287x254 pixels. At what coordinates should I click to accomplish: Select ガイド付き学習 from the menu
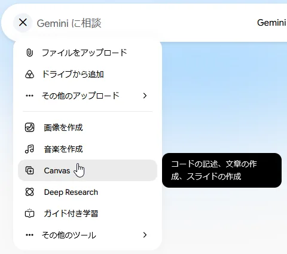71,213
